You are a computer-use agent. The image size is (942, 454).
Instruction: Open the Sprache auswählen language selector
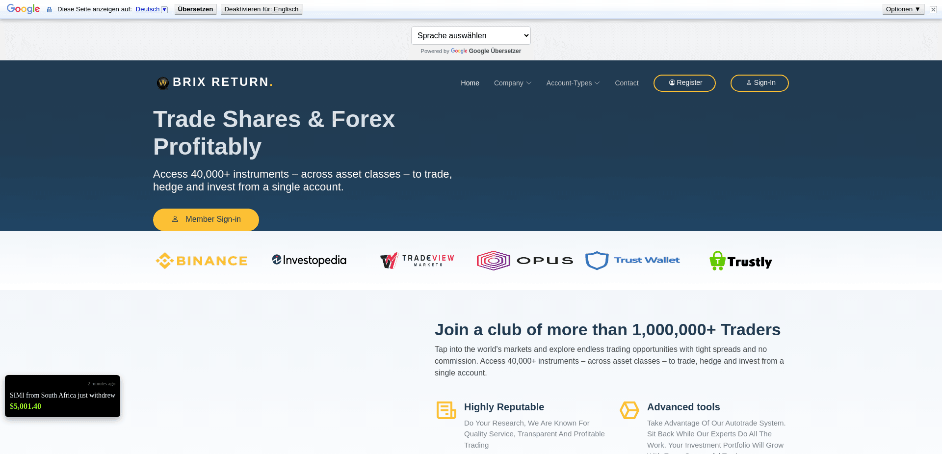(x=471, y=35)
